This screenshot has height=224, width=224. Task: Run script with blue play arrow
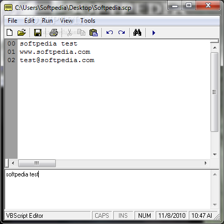point(154,33)
